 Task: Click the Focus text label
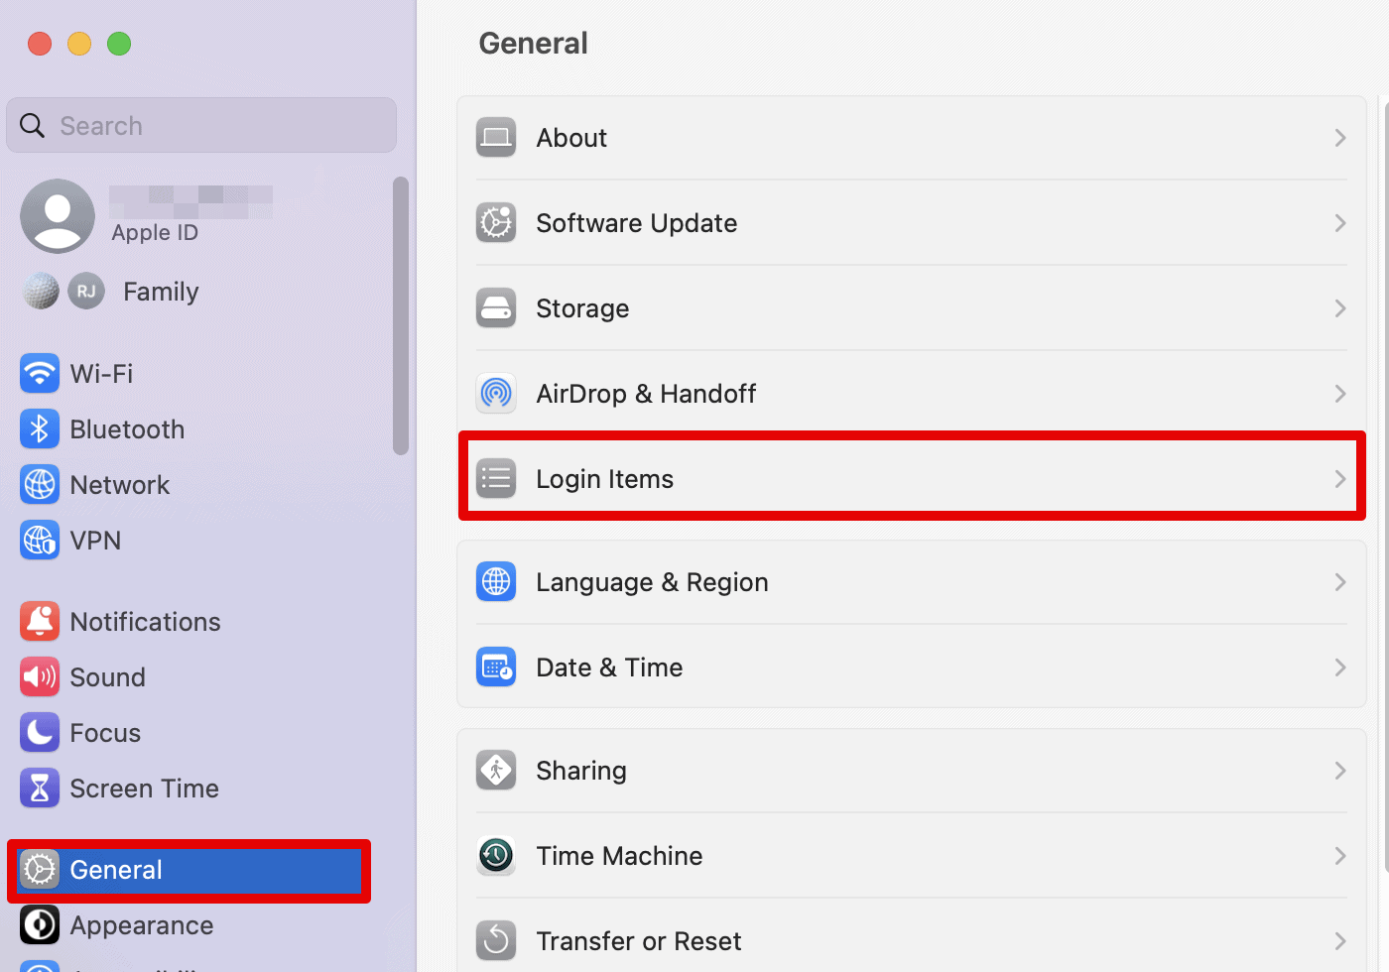(105, 733)
